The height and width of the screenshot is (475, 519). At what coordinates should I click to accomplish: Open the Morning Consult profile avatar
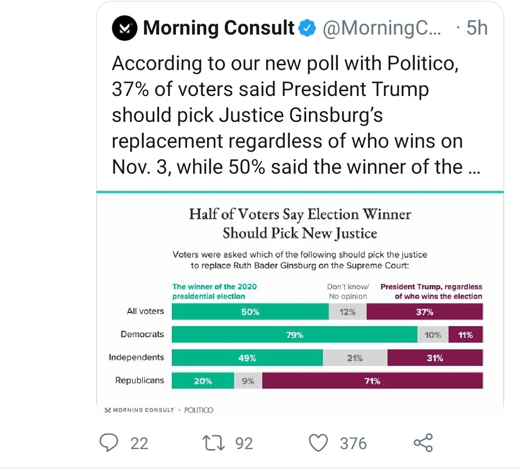125,28
